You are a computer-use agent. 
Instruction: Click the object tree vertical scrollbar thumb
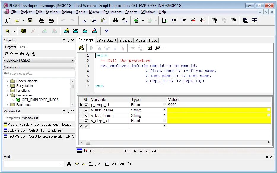pyautogui.click(x=72, y=86)
